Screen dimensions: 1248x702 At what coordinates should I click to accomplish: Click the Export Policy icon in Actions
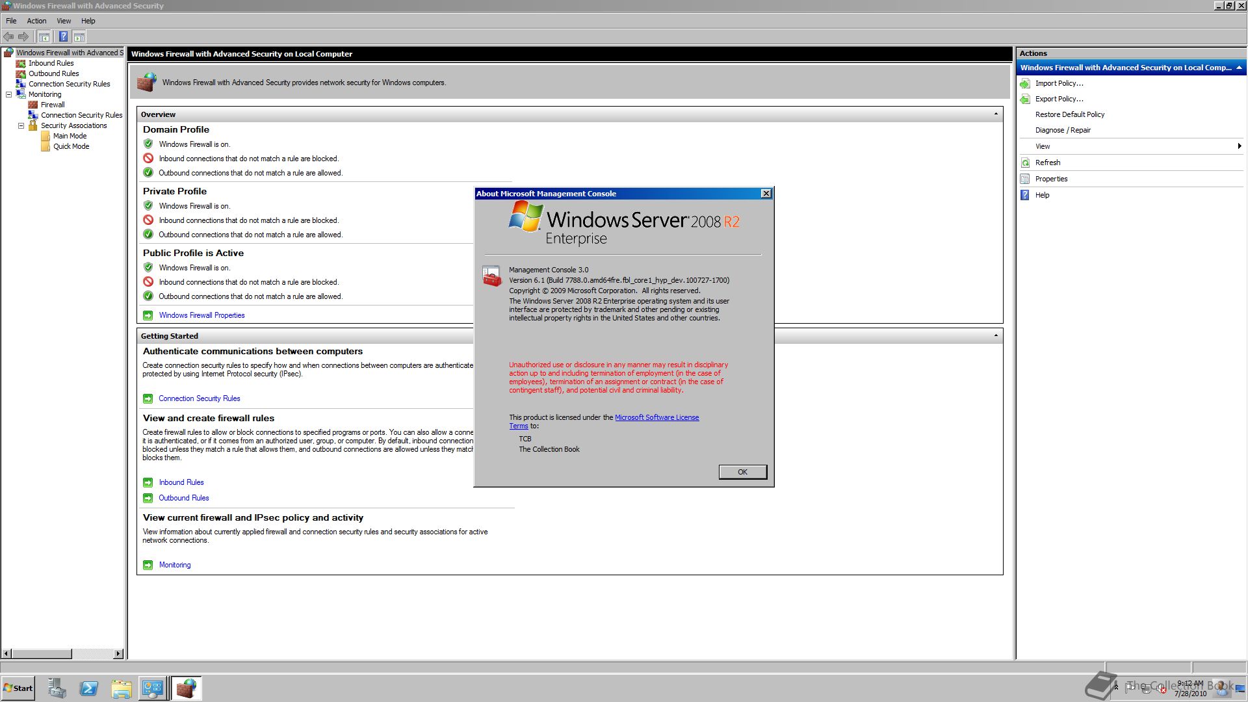pos(1025,99)
